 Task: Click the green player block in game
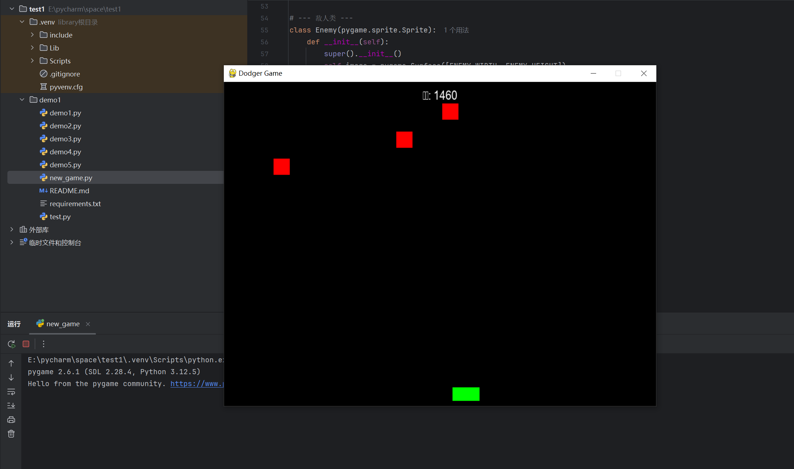[466, 394]
